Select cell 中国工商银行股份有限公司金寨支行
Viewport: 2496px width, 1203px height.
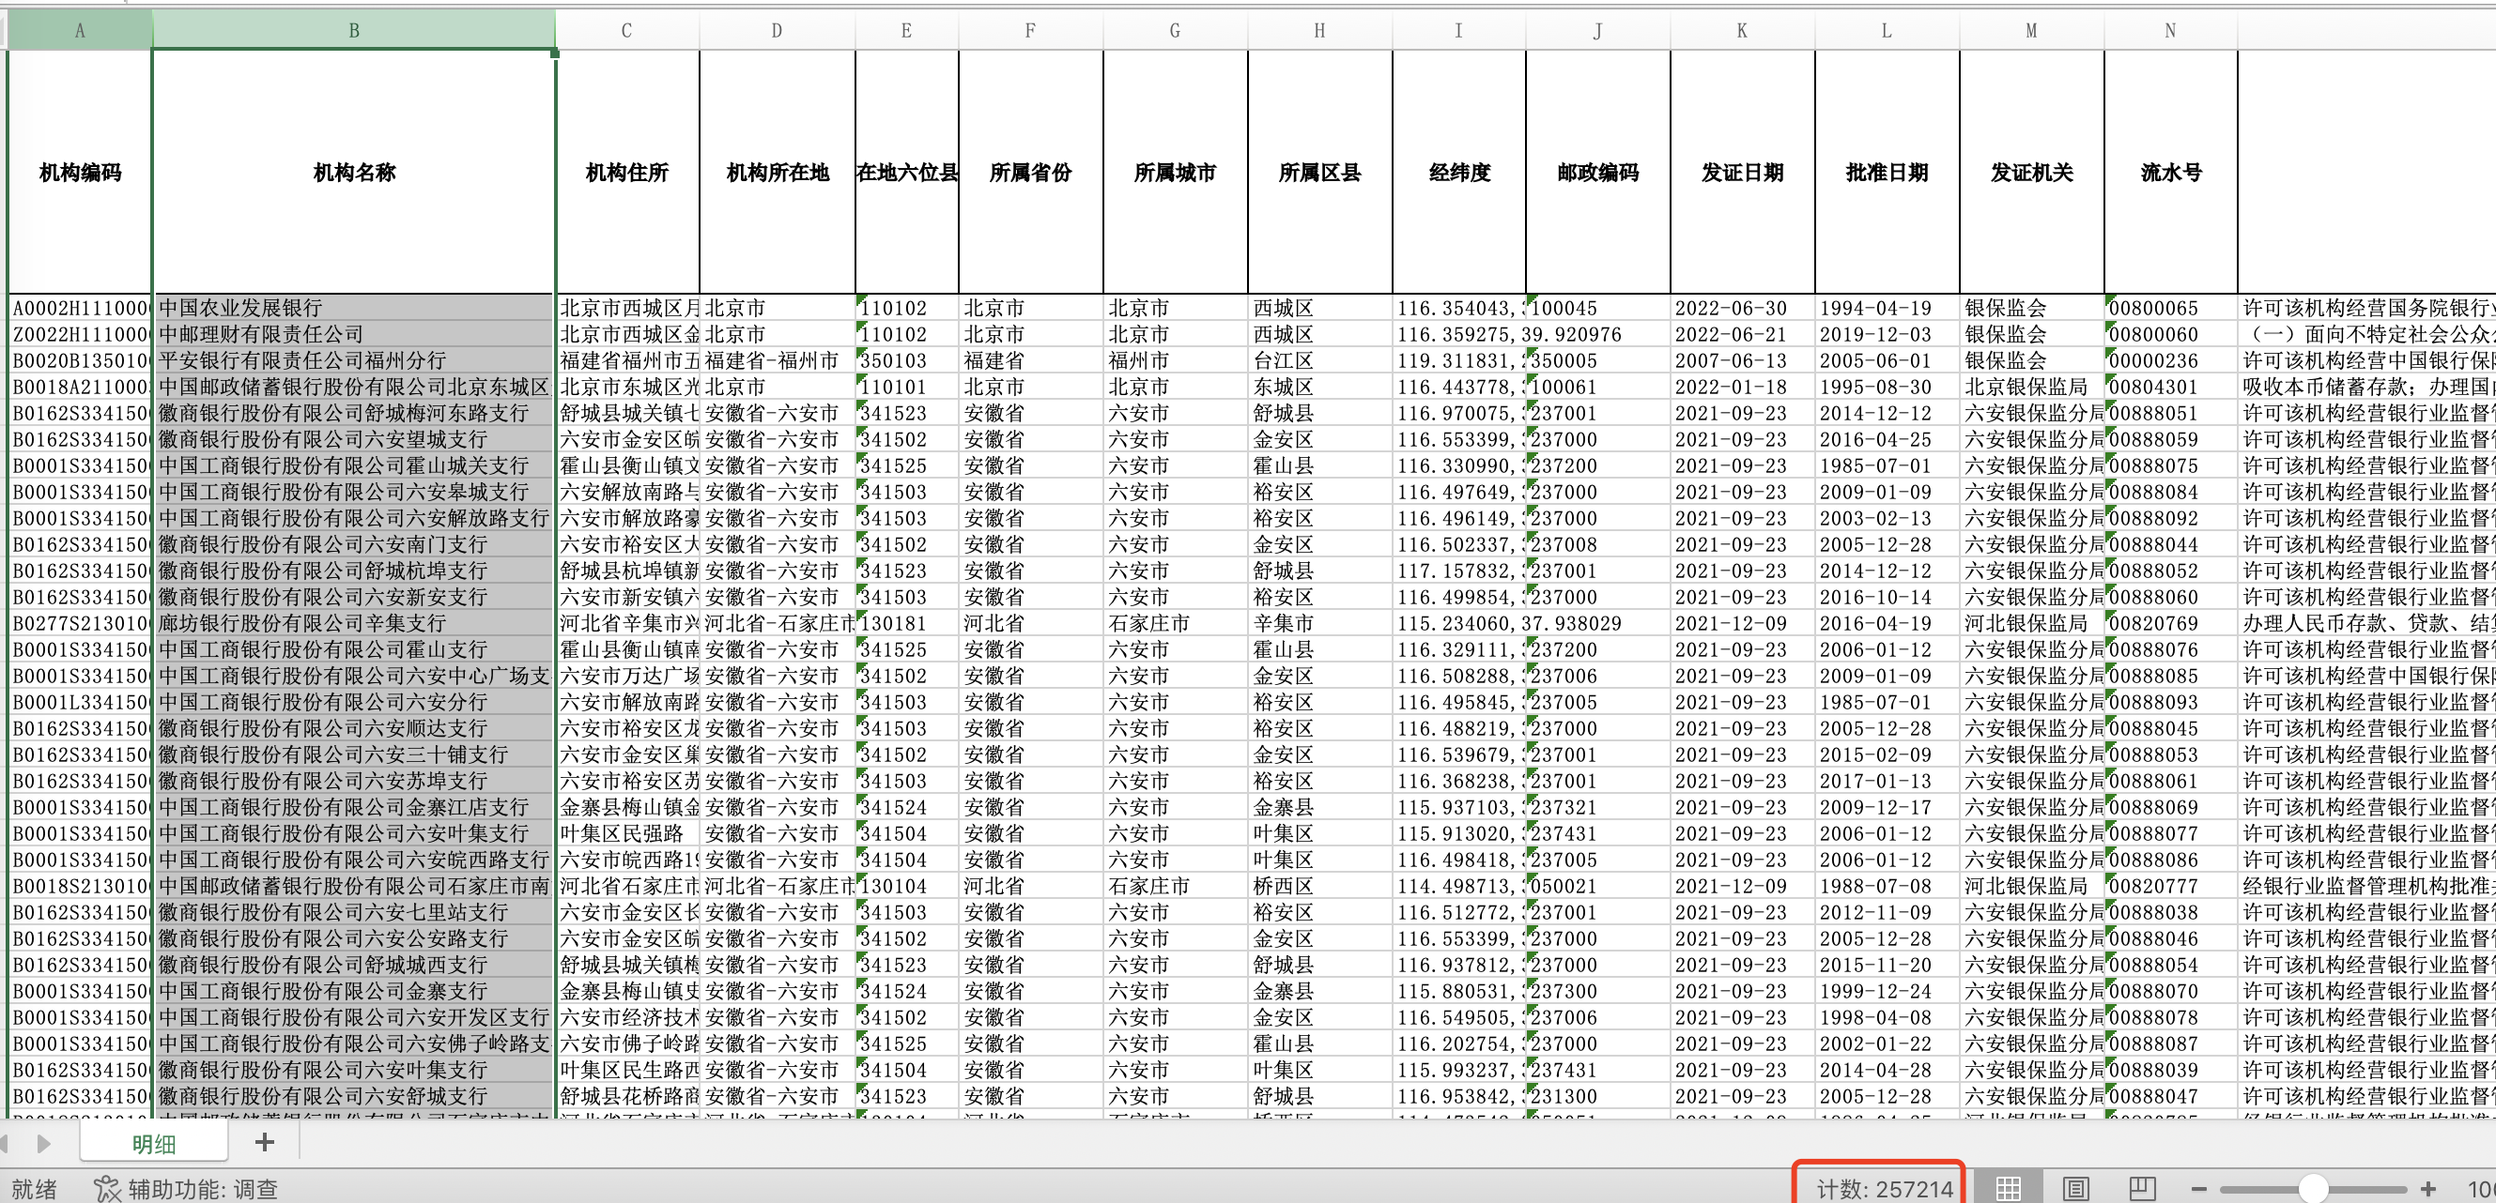tap(354, 991)
